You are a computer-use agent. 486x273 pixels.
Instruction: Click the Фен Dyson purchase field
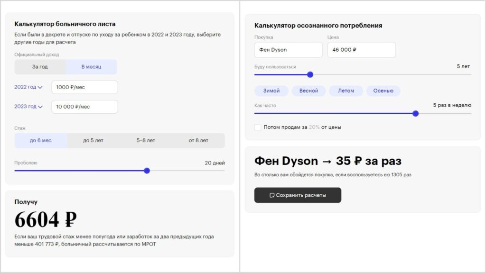pos(288,50)
